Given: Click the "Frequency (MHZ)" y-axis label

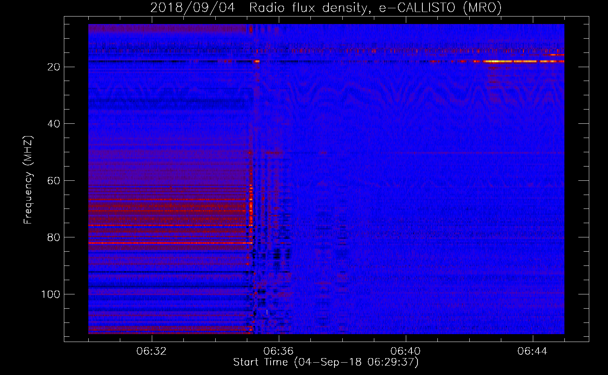Looking at the screenshot, I should click(x=28, y=180).
